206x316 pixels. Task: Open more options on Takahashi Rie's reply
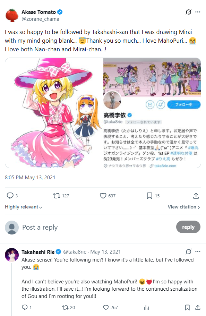(198, 252)
